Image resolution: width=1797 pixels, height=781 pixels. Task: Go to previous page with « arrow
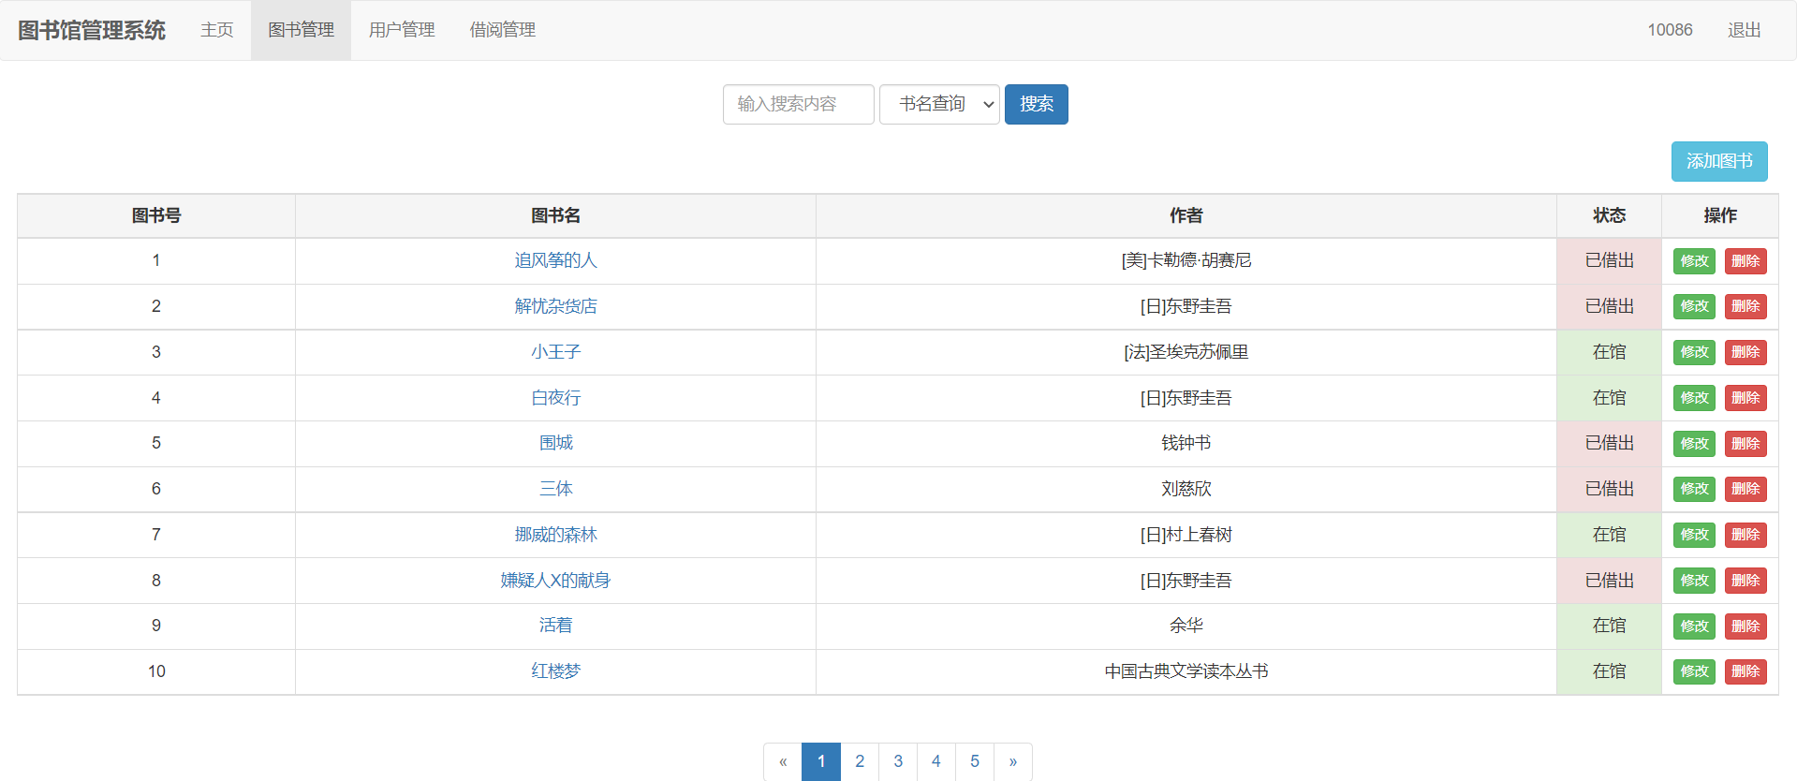click(783, 761)
